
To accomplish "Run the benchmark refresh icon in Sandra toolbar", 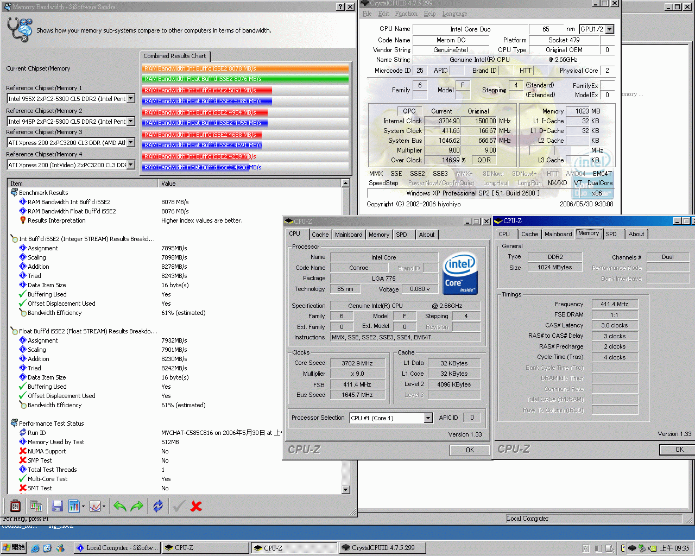I will [x=157, y=506].
